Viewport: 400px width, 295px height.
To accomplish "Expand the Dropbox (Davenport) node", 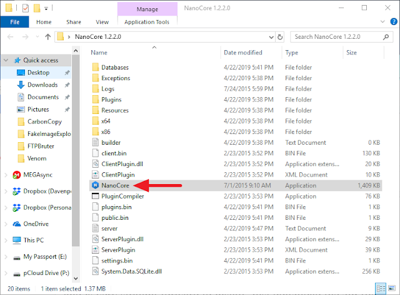I will point(6,191).
